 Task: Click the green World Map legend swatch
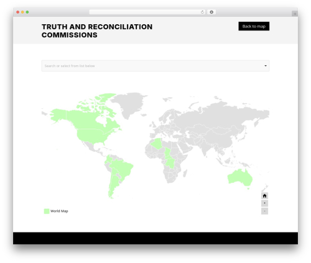[x=47, y=211]
